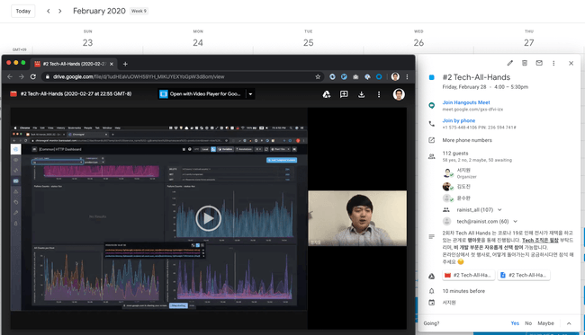
Task: Respond No to the event invitation
Action: tap(528, 323)
